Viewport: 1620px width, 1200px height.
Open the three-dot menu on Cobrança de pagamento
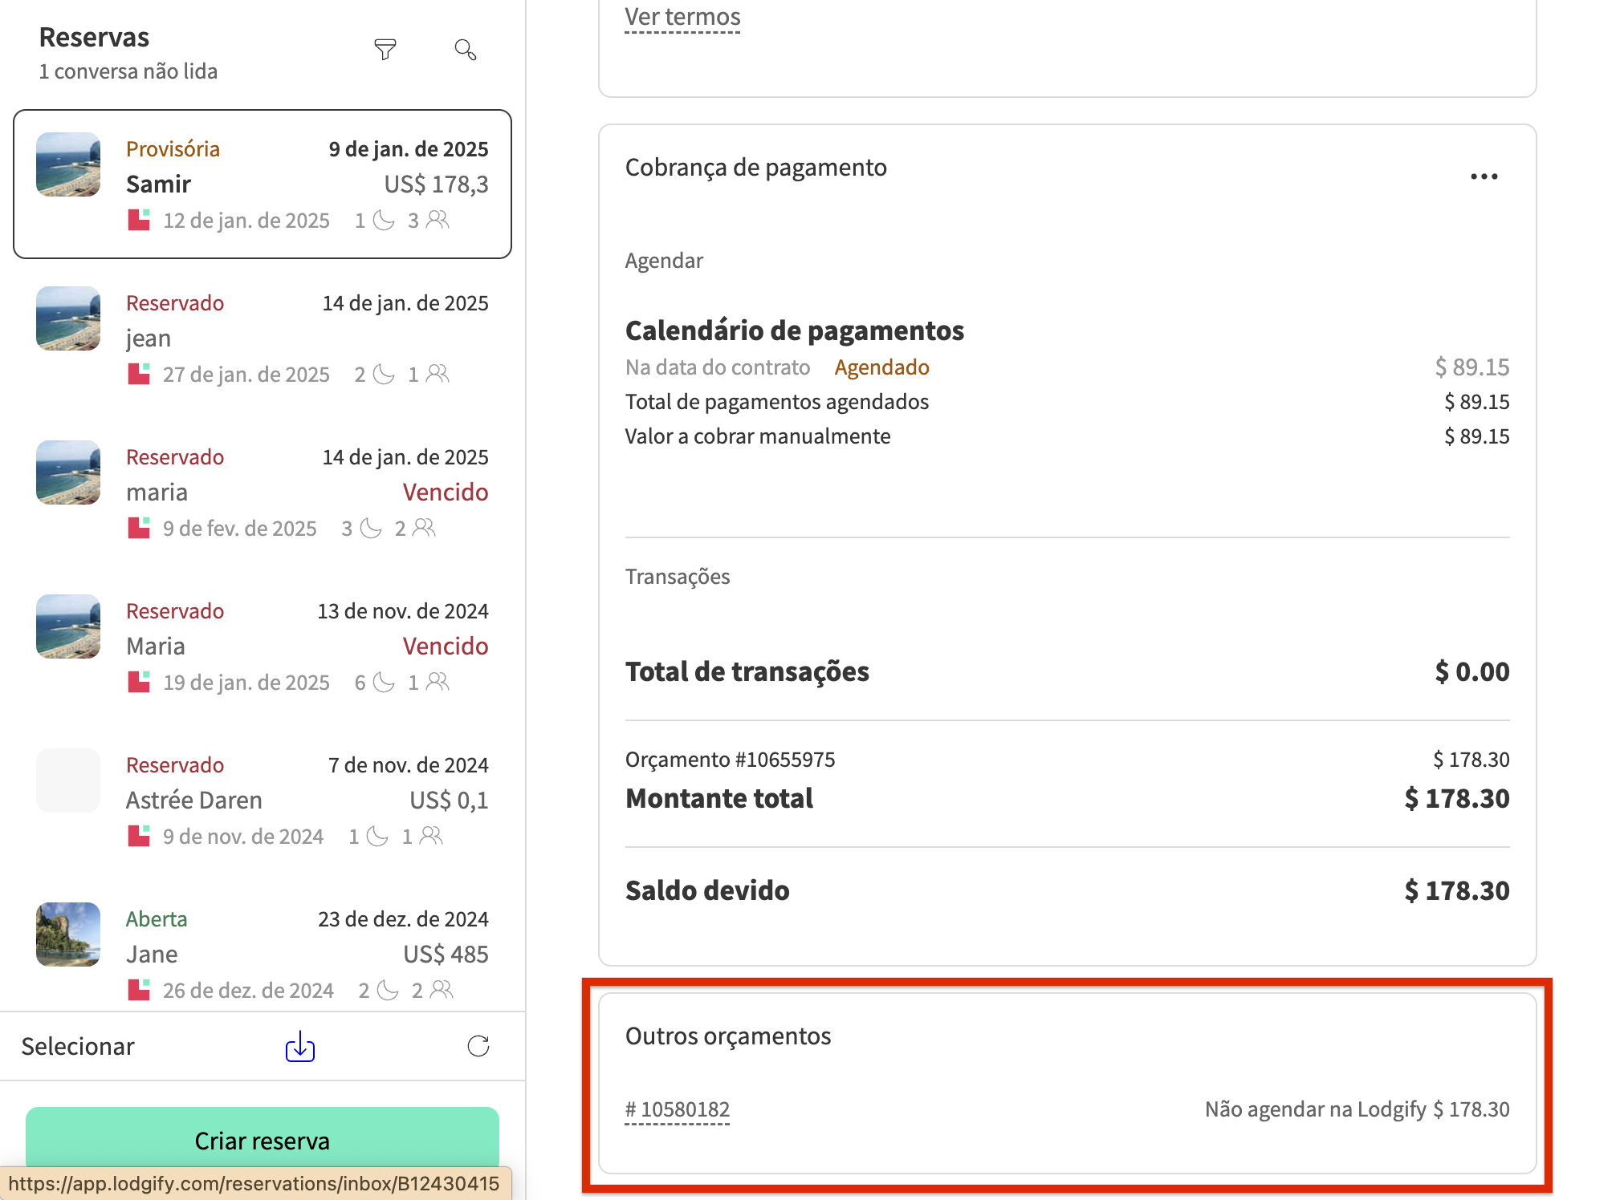(1484, 176)
